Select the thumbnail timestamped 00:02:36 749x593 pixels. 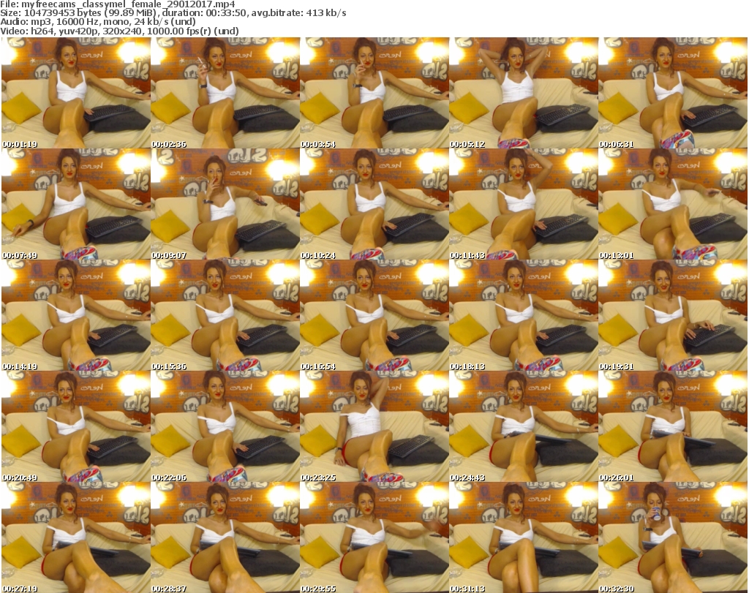point(225,93)
